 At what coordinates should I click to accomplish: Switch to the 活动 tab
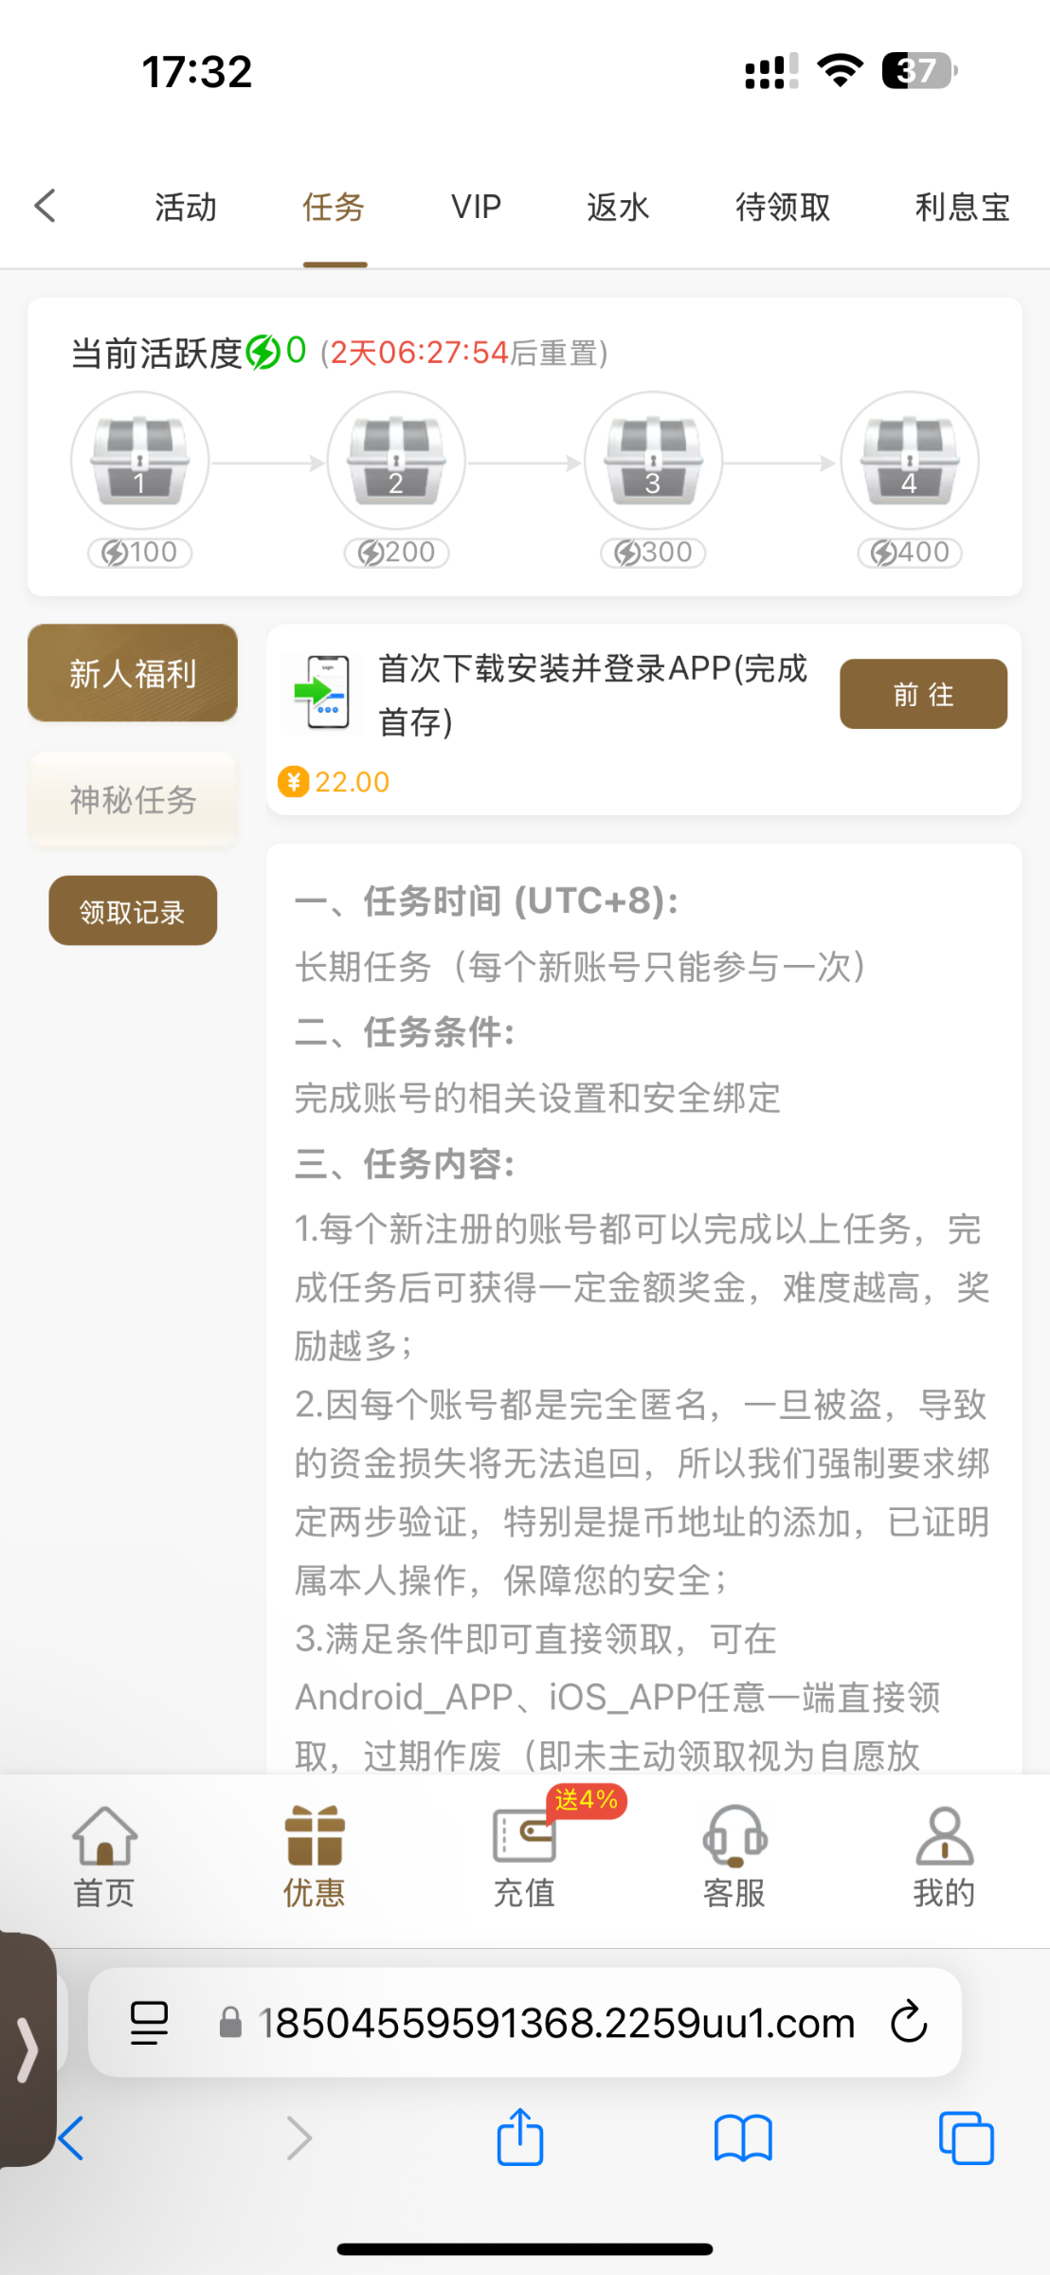[186, 207]
